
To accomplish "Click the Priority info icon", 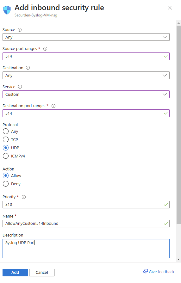I will tap(24, 197).
